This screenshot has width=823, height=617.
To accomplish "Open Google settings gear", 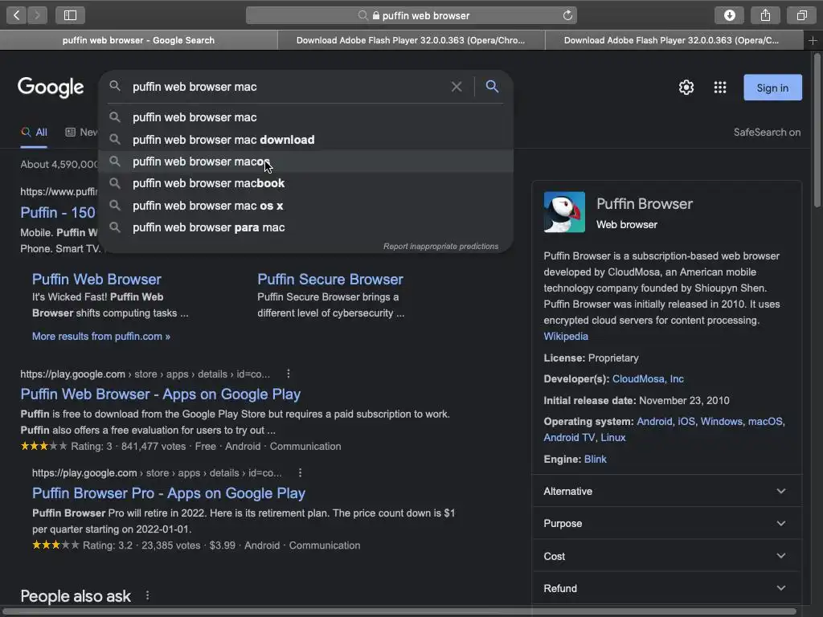I will (686, 87).
